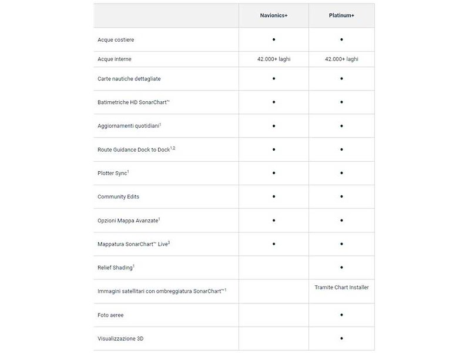Select the Acque costiere row label

coord(116,39)
